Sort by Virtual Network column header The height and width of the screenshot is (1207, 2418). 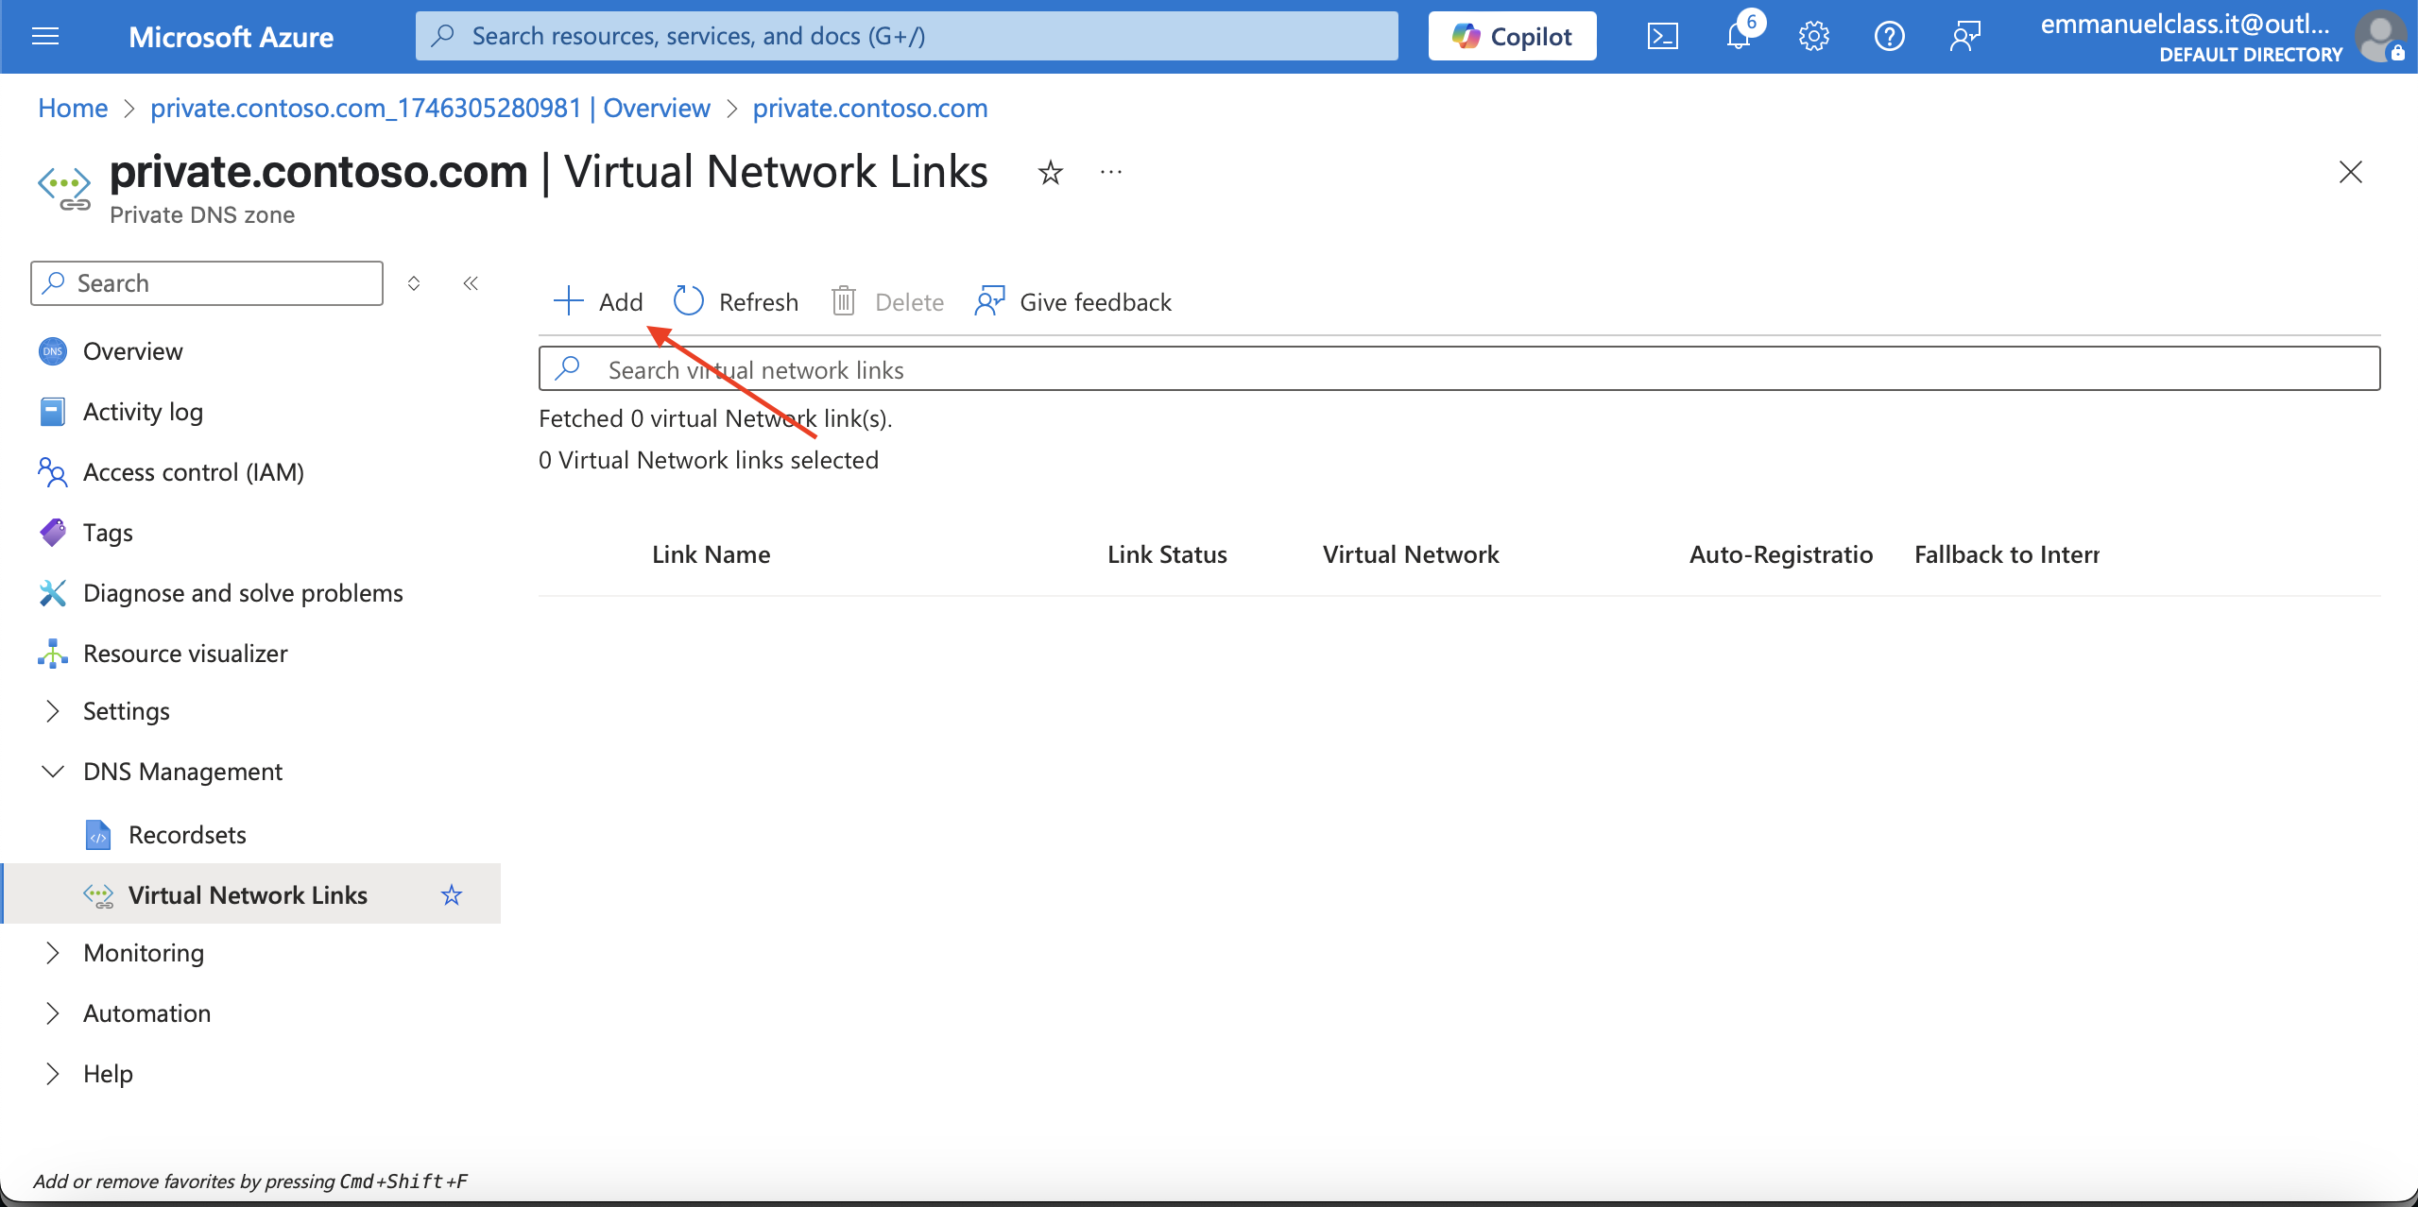[x=1411, y=554]
